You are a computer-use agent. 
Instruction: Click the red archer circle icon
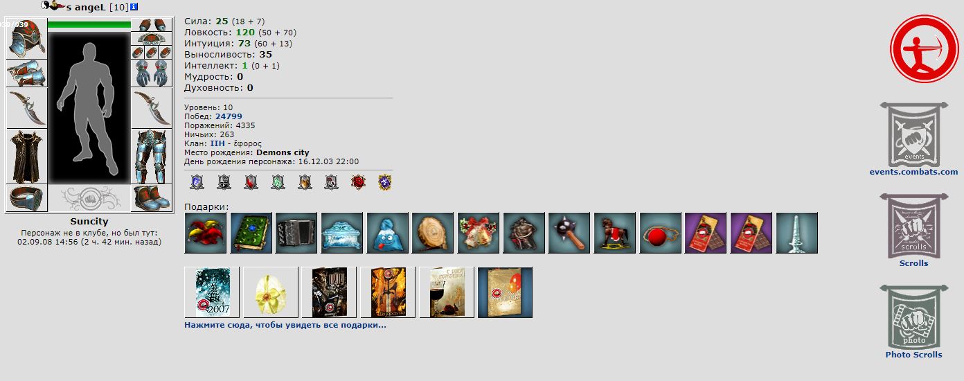click(924, 49)
